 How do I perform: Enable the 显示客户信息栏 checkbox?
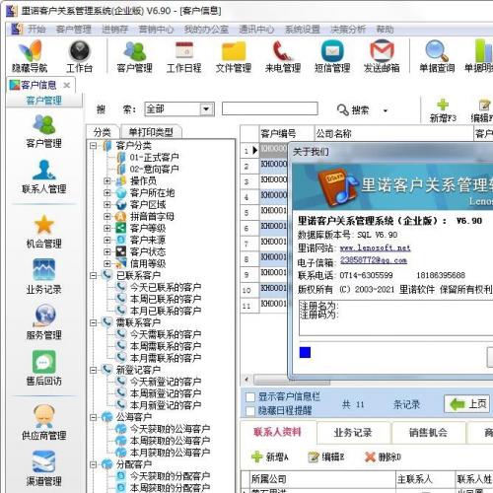click(250, 397)
